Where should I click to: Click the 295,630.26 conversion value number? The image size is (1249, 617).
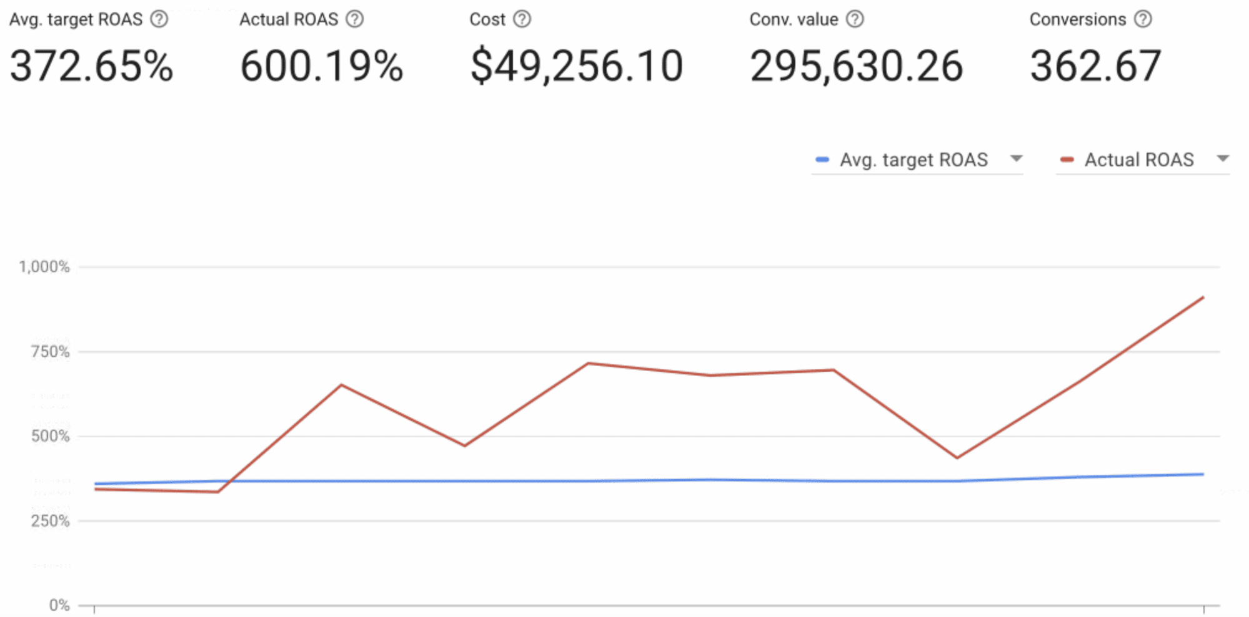856,66
